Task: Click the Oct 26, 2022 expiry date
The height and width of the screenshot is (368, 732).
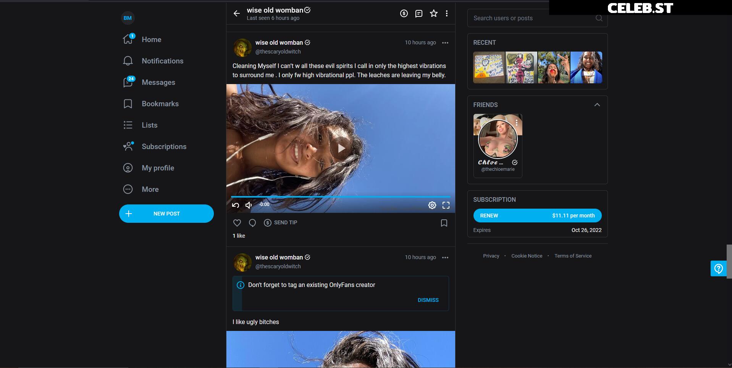Action: coord(587,230)
